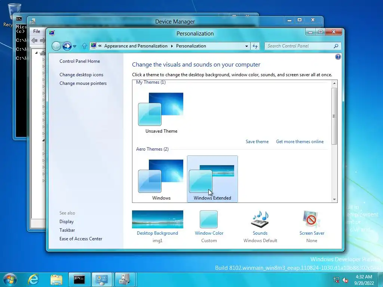Click the Sounds text link
The height and width of the screenshot is (287, 383).
coord(260,233)
